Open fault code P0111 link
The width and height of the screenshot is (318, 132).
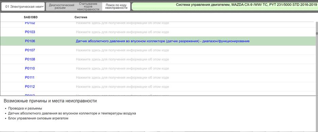(30, 78)
